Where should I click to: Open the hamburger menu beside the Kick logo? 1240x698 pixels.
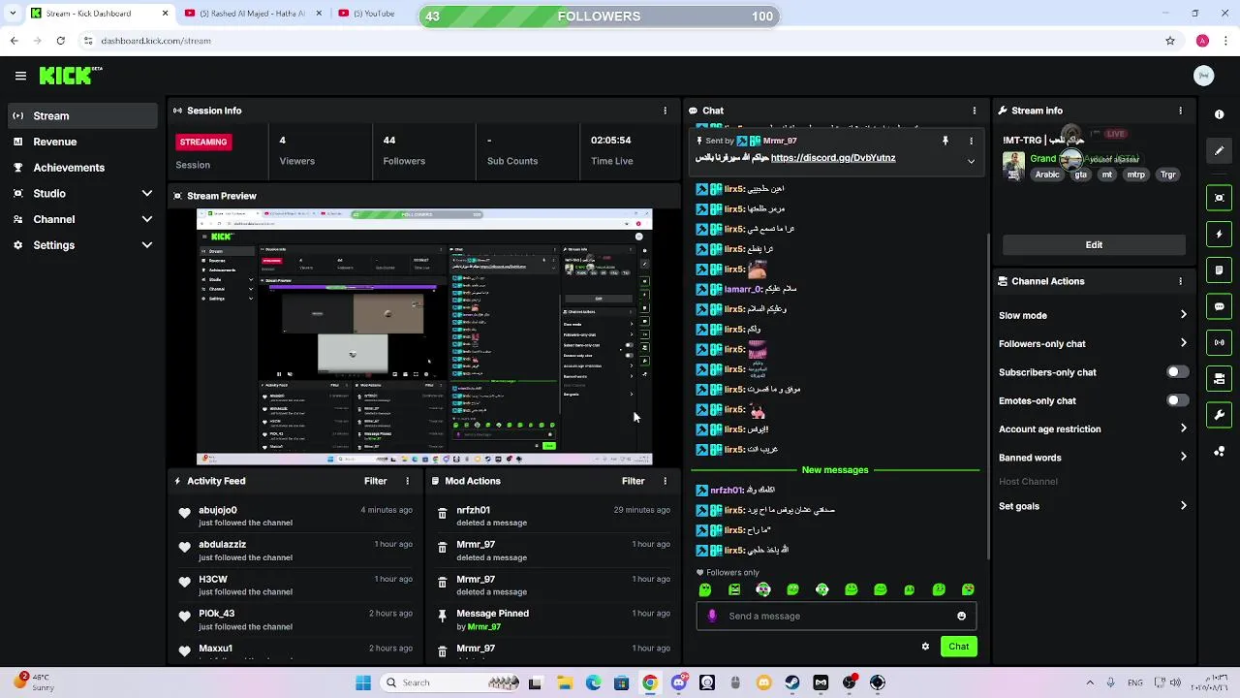point(20,76)
